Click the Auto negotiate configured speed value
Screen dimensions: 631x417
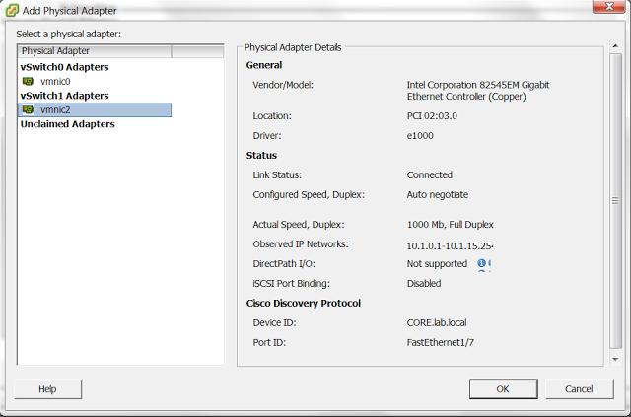[x=438, y=195]
